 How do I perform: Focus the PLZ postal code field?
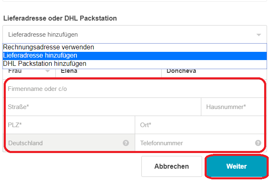(69, 125)
